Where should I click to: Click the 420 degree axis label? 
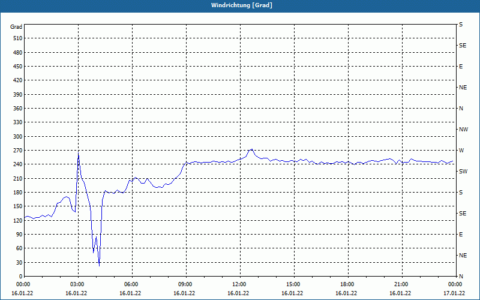18,80
